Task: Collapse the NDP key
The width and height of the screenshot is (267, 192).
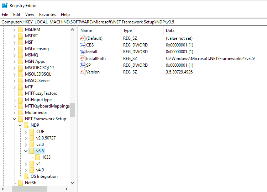Action: (20, 125)
